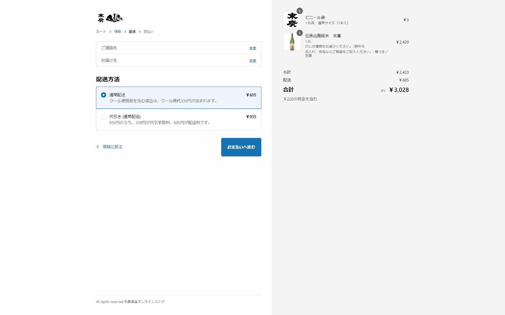Open the 伝承山廃純米 sake bottle thumbnail
The width and height of the screenshot is (505, 315).
point(292,42)
